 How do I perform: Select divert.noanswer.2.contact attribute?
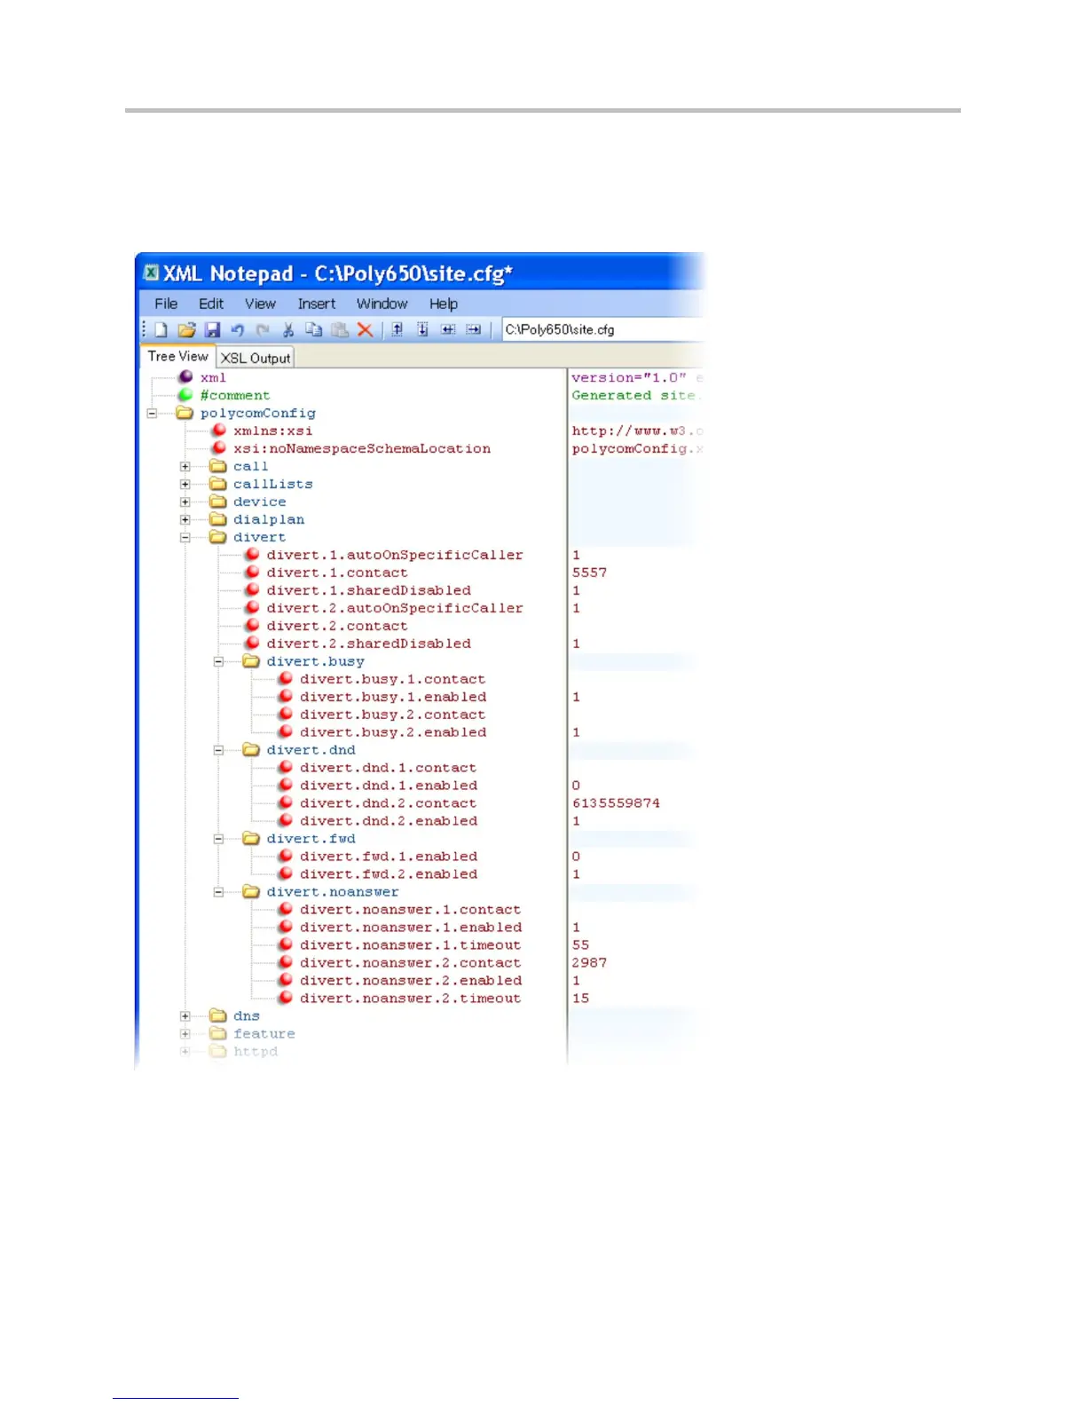pos(411,963)
